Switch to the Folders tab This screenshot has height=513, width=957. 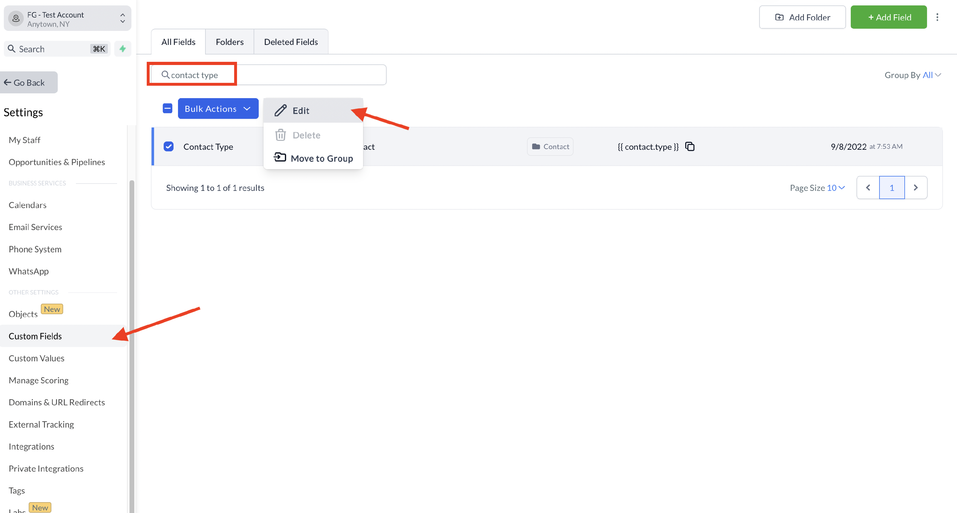(x=230, y=42)
